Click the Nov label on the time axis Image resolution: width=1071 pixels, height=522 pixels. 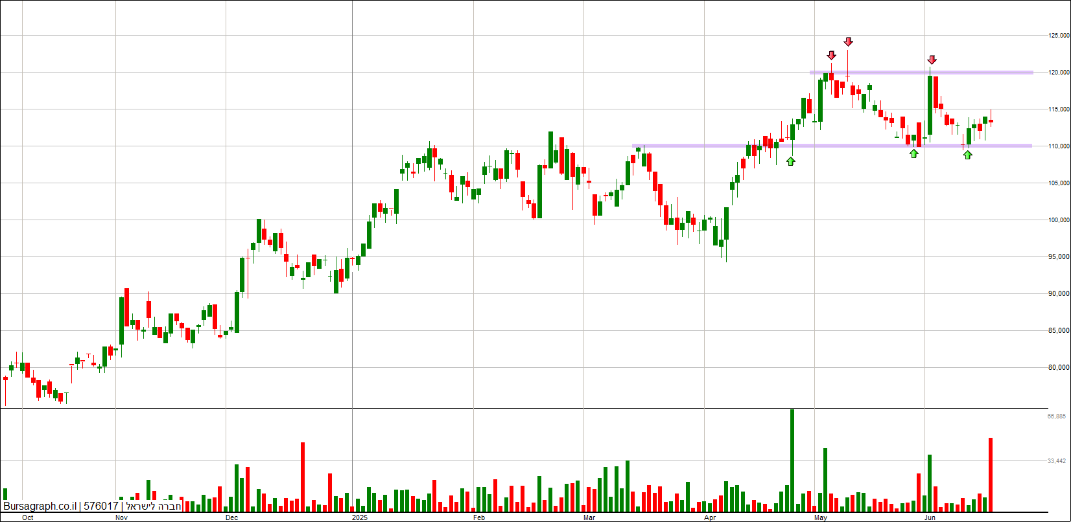tap(121, 517)
